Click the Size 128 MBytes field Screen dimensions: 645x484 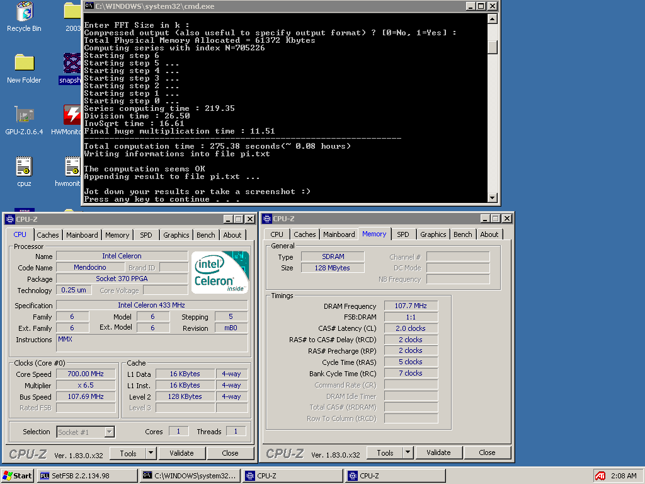tap(333, 268)
